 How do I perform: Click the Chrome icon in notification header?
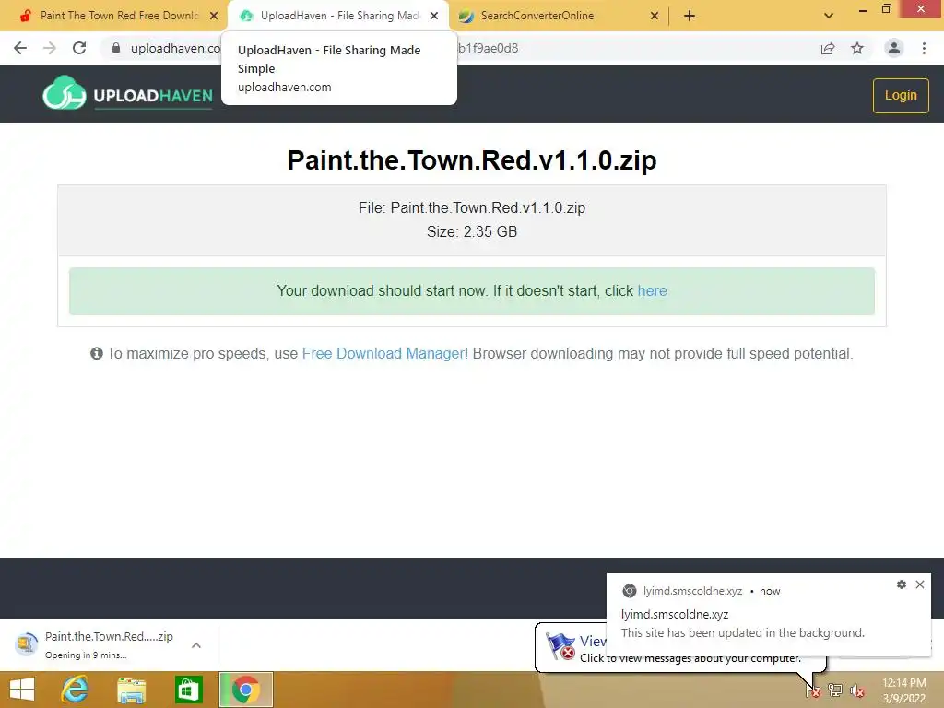(629, 591)
